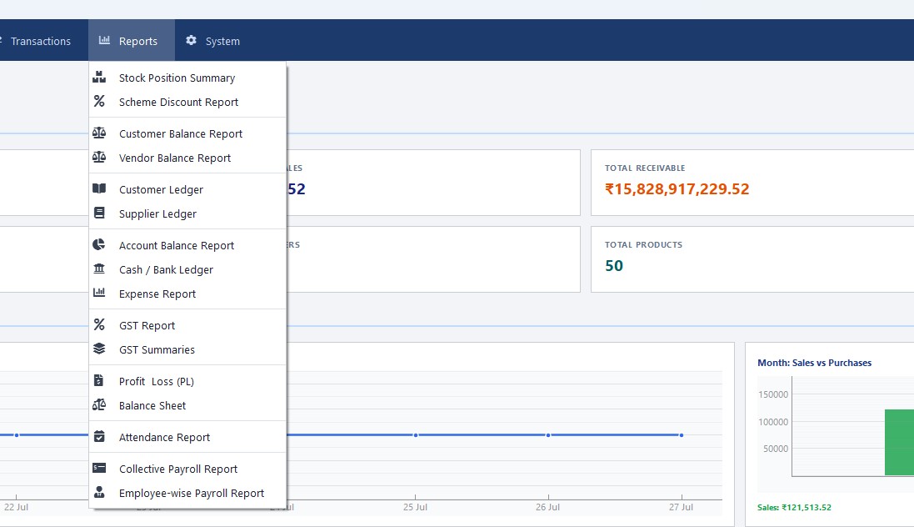Click the scale icon beside Balance Sheet

99,404
